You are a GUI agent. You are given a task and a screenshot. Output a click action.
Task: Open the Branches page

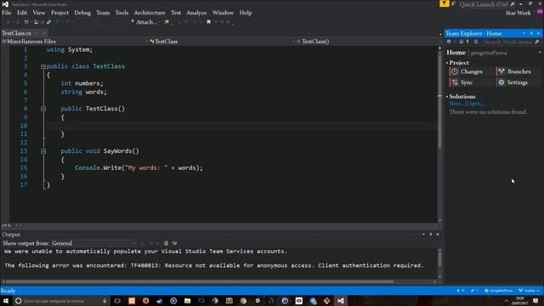[518, 71]
